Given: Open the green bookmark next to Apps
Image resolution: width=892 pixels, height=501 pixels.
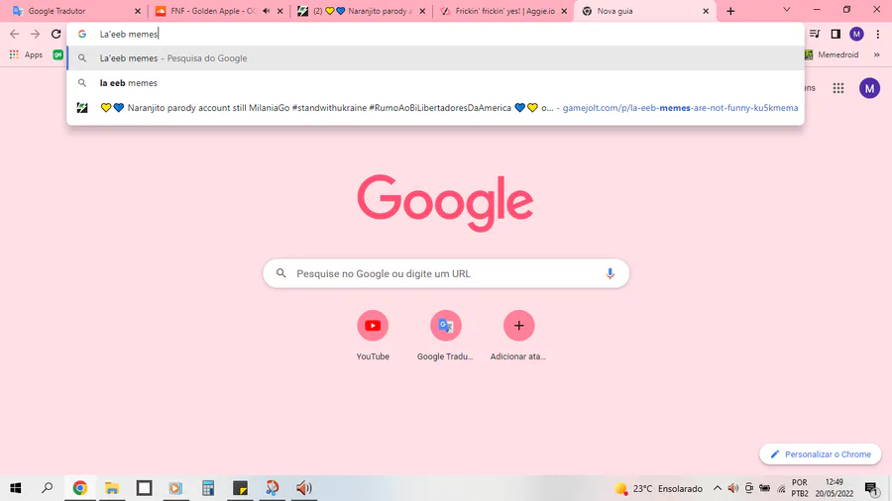Looking at the screenshot, I should [x=58, y=54].
